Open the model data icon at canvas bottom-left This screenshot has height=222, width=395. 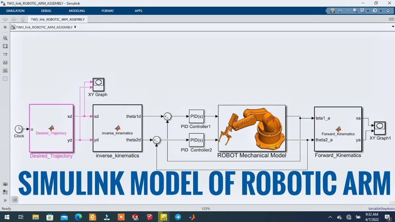14,200
